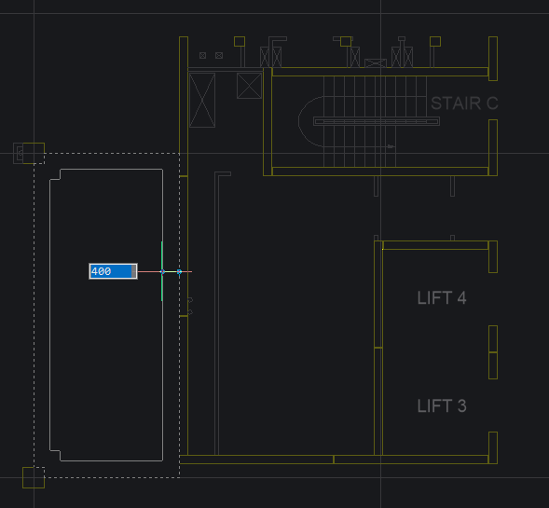Pick the grip point on the white outline's edge

[162, 271]
